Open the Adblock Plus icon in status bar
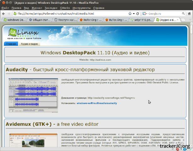The height and width of the screenshot is (151, 193). click(x=178, y=149)
